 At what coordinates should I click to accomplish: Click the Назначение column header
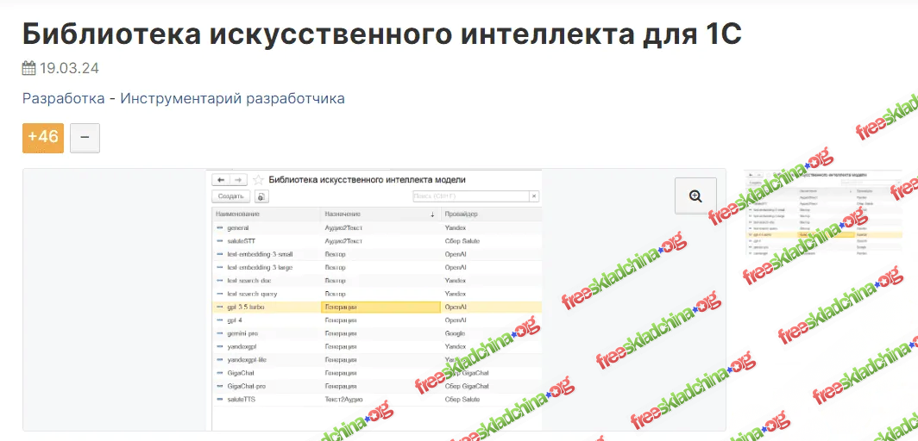click(x=380, y=214)
